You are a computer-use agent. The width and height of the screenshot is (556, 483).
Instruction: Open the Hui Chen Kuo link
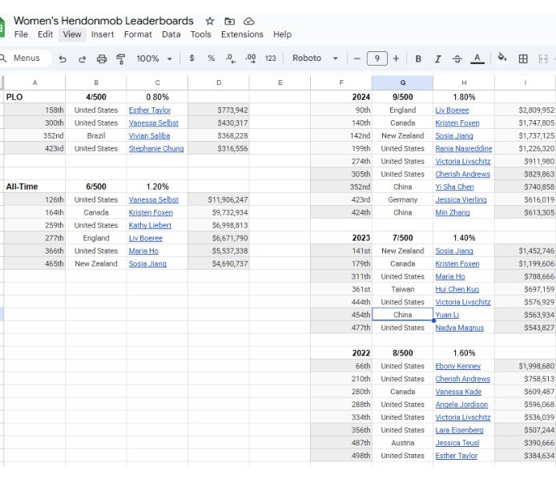pos(457,289)
